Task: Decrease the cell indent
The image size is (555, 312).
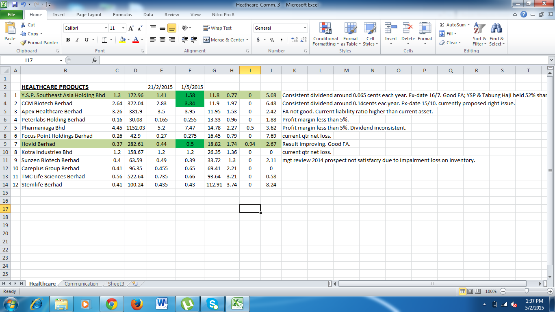Action: (x=185, y=40)
